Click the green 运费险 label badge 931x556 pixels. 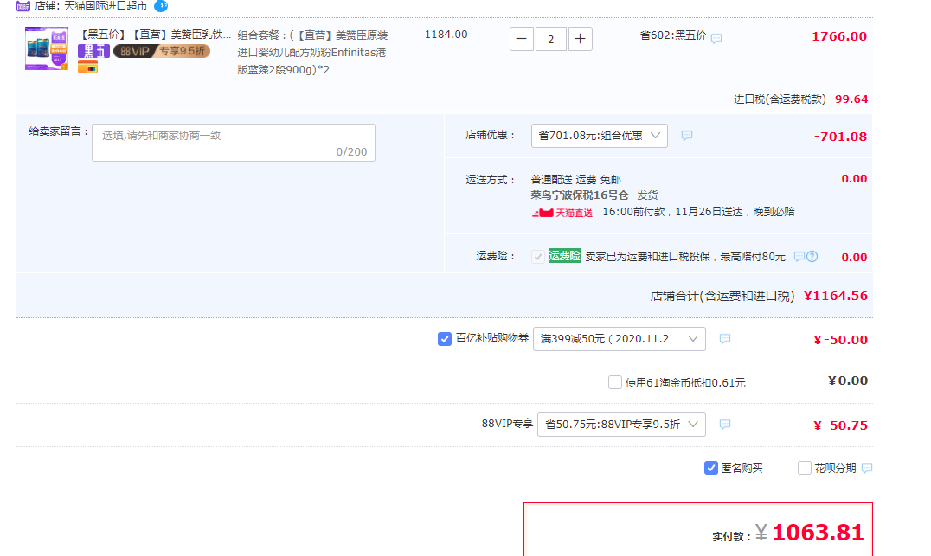[565, 256]
